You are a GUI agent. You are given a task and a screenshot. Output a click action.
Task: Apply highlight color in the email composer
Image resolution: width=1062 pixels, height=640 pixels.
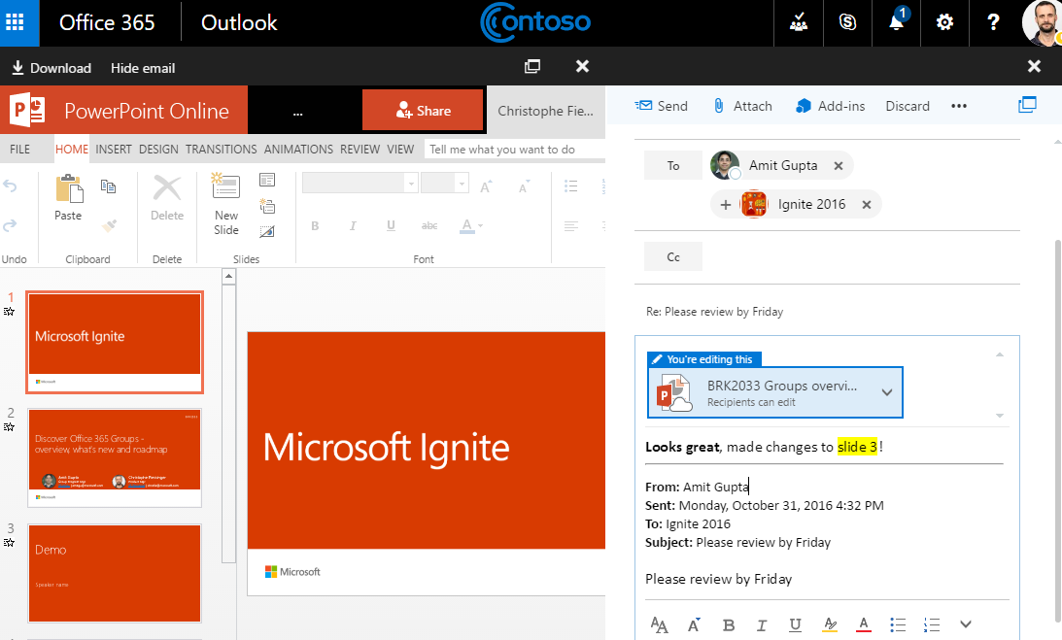[x=831, y=624]
